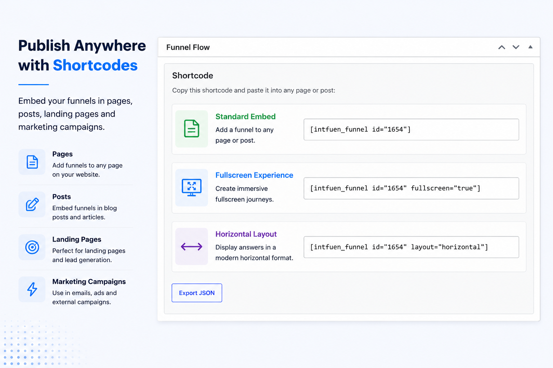The width and height of the screenshot is (553, 368).
Task: Click 'Embed funnels in blog posts' description
Action: click(85, 212)
